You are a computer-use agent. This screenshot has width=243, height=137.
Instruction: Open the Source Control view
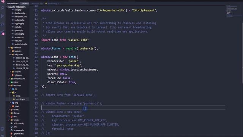[3, 16]
